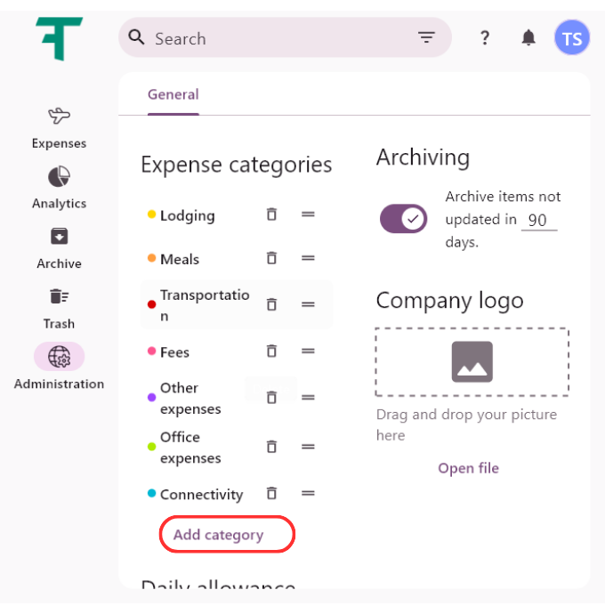
Task: Switch to the General tab
Action: tap(173, 94)
